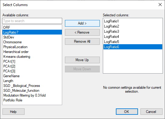The width and height of the screenshot is (165, 119).
Task: Select Modulation filtering by 0.3 fold
Action: coord(32,95)
